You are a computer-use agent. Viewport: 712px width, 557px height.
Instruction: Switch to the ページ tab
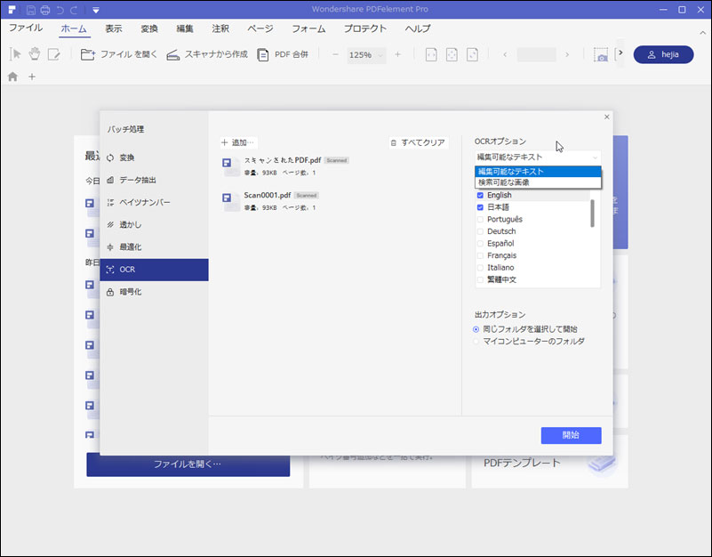(260, 28)
